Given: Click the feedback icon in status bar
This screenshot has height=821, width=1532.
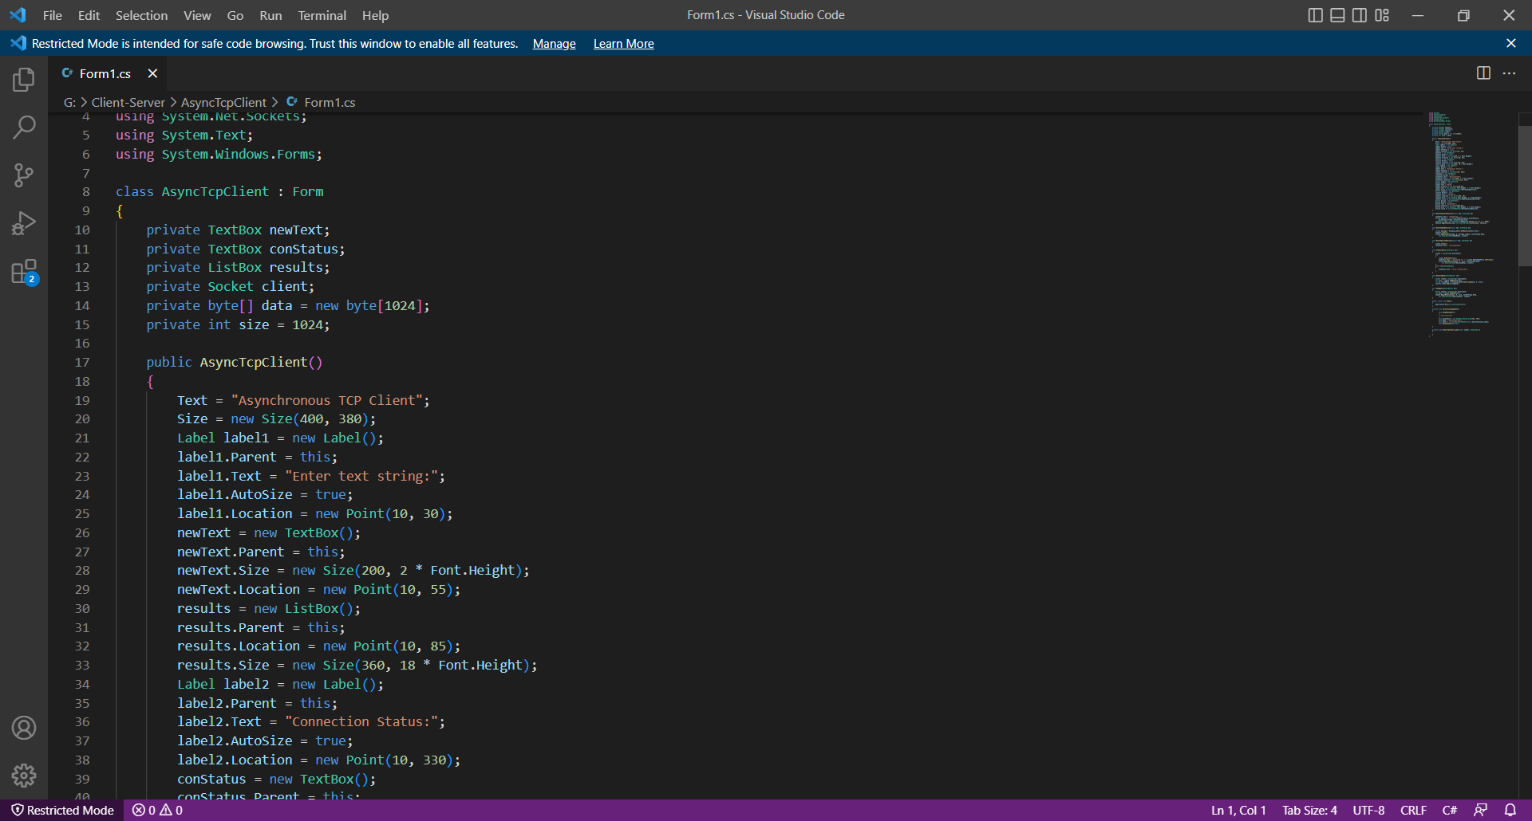Looking at the screenshot, I should 1480,810.
